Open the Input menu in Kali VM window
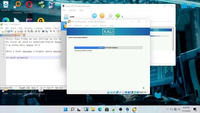200x113 pixels. pos(94,26)
